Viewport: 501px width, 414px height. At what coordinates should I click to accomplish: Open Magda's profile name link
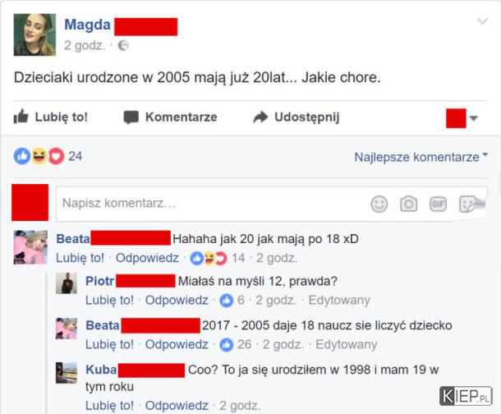pos(88,25)
